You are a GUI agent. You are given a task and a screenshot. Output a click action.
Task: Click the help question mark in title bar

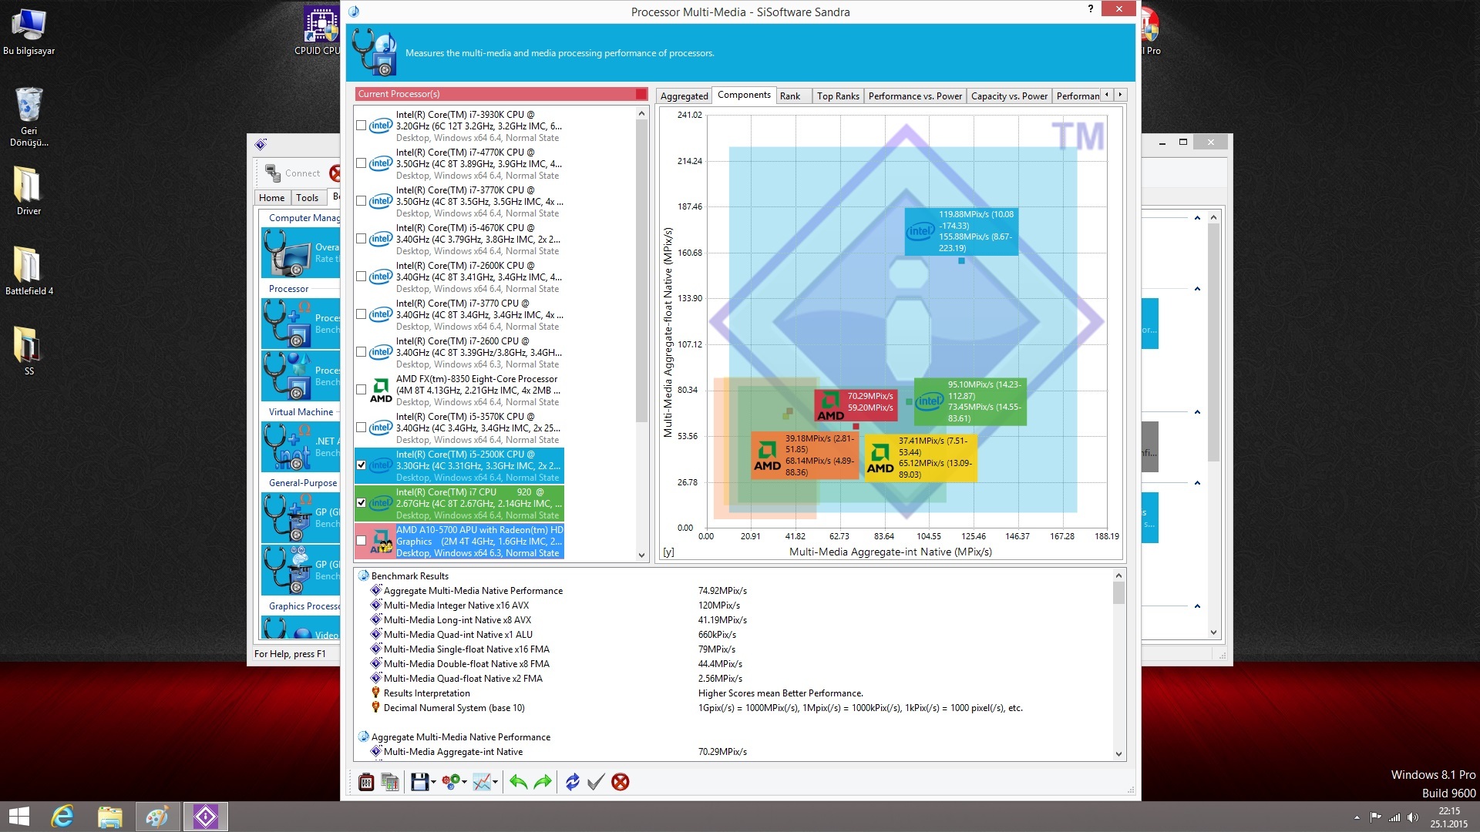tap(1090, 9)
